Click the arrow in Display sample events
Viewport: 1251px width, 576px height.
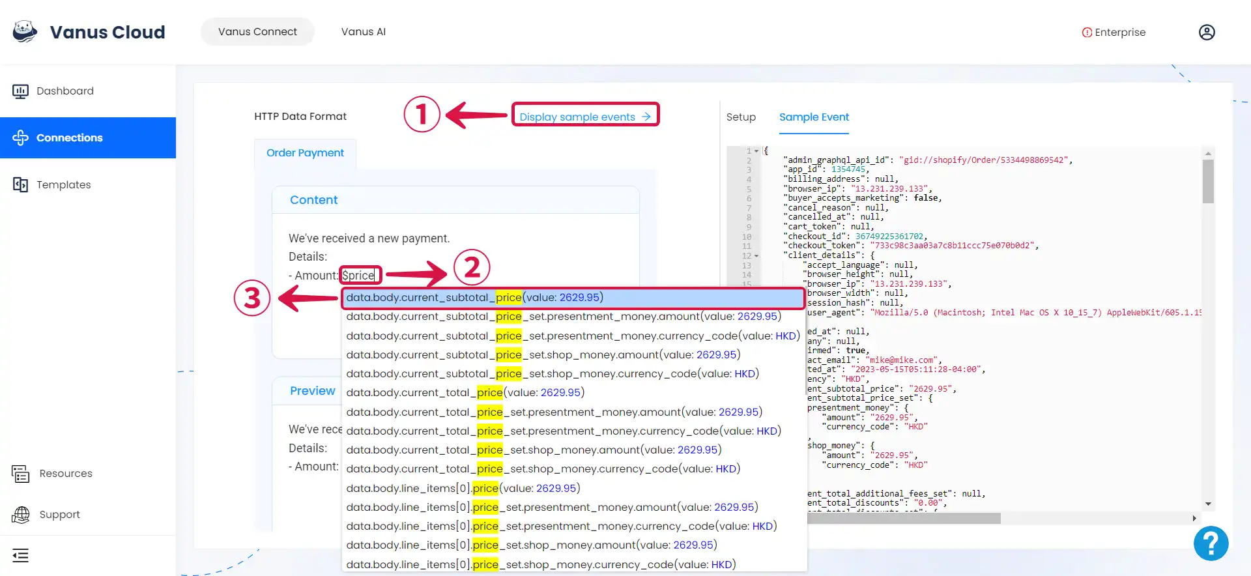pos(646,117)
